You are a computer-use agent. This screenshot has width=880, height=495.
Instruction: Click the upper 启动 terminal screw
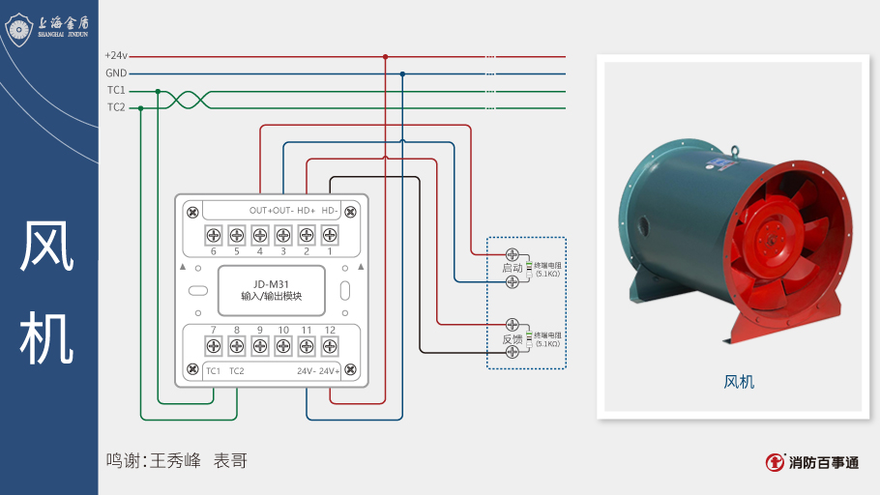(x=513, y=253)
